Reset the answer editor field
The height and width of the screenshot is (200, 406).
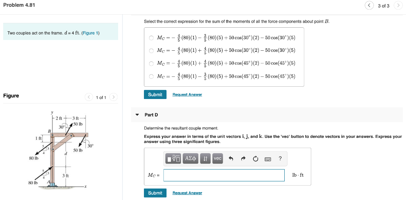pyautogui.click(x=255, y=159)
